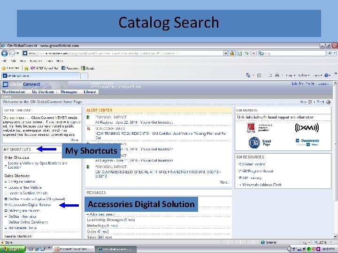
Task: Open the View menu
Action: [x=23, y=61]
